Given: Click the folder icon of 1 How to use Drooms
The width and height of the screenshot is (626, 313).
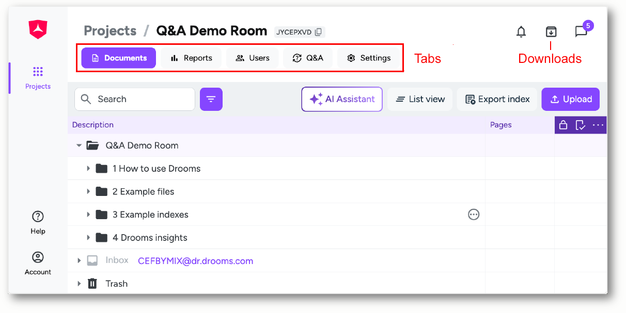Looking at the screenshot, I should click(102, 169).
